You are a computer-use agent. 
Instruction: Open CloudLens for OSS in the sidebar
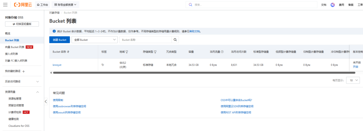[19, 126]
